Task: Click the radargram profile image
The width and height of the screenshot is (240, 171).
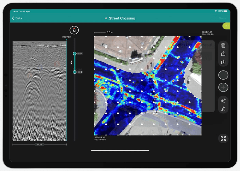Action: [40, 91]
